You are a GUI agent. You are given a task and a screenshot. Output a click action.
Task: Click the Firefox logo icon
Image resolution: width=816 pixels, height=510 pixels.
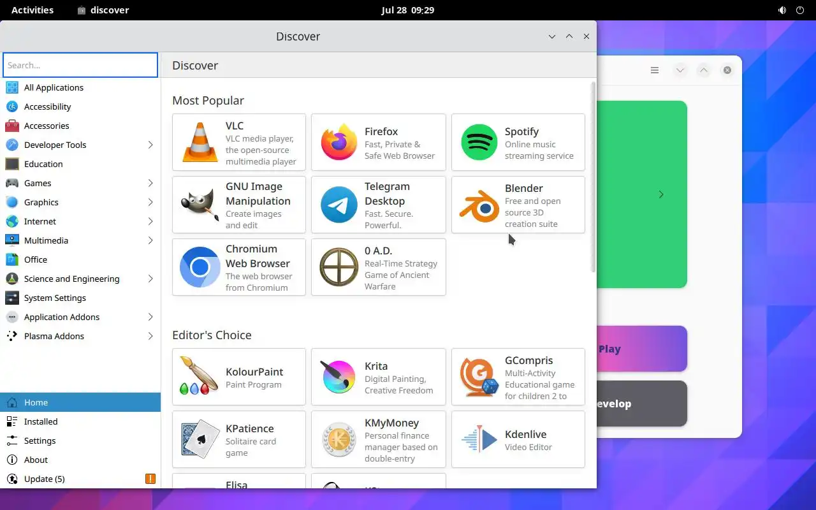tap(339, 142)
